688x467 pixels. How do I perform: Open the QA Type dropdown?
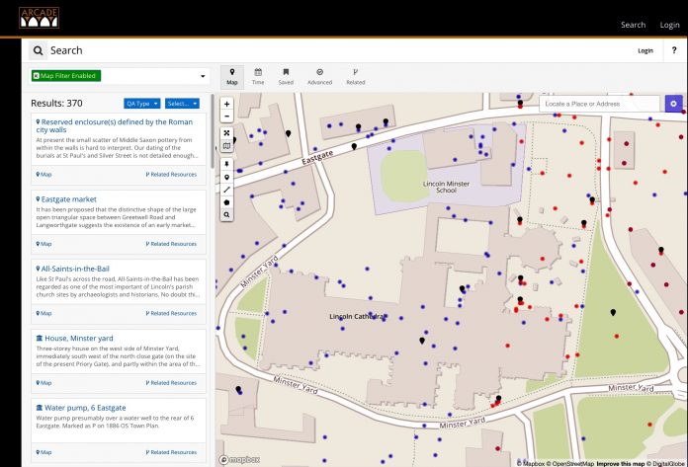tap(141, 103)
